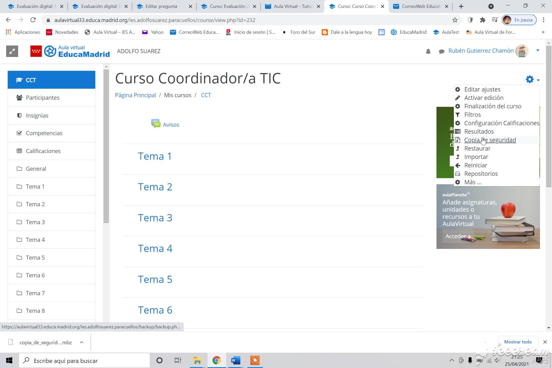Open Calificaciones in the left sidebar
Image resolution: width=552 pixels, height=368 pixels.
point(43,151)
